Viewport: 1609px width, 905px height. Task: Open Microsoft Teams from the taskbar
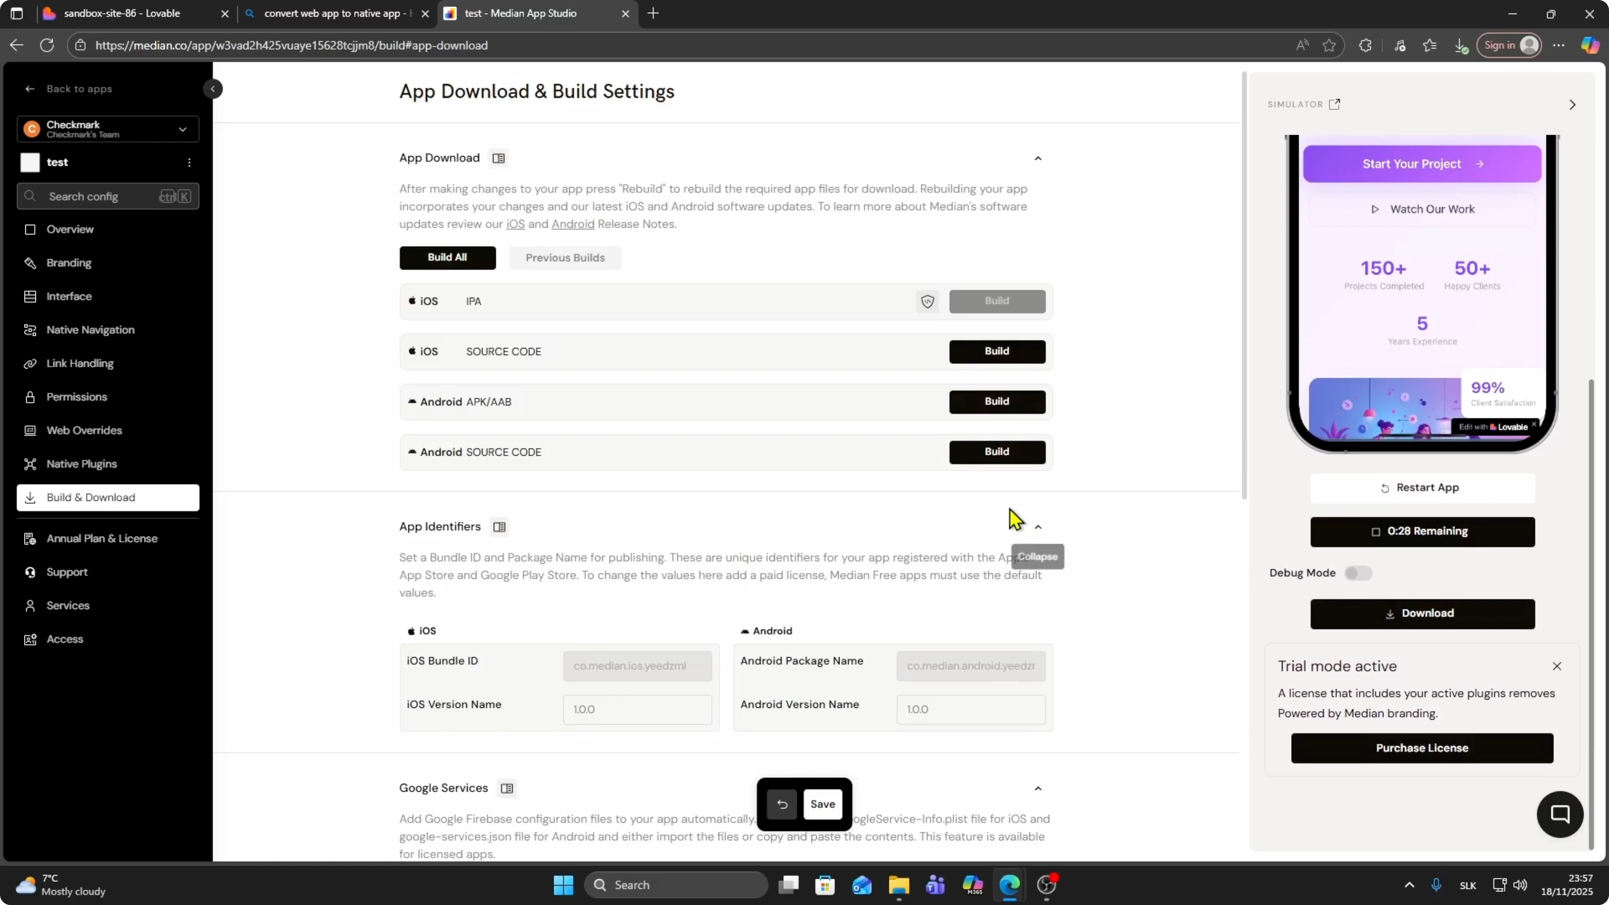[x=936, y=885]
